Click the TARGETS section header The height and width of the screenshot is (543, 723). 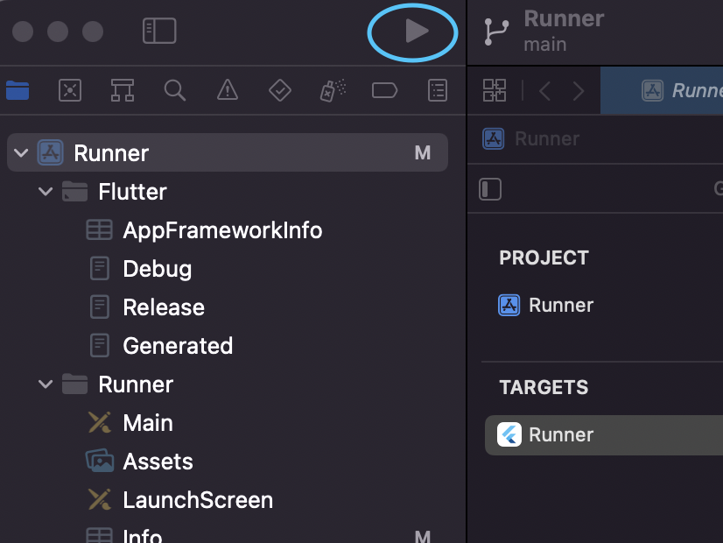(544, 387)
